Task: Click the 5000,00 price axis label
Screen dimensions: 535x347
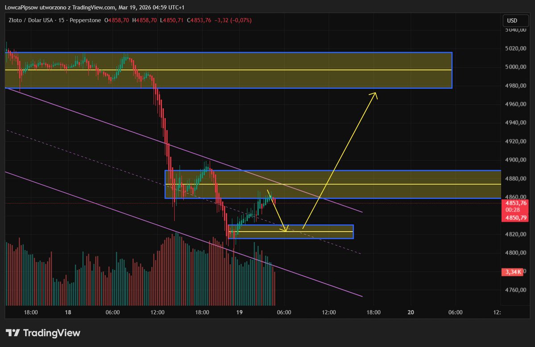Action: tap(515, 67)
